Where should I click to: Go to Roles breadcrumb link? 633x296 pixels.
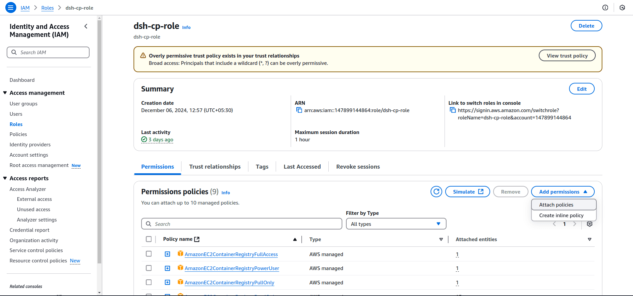[x=47, y=8]
